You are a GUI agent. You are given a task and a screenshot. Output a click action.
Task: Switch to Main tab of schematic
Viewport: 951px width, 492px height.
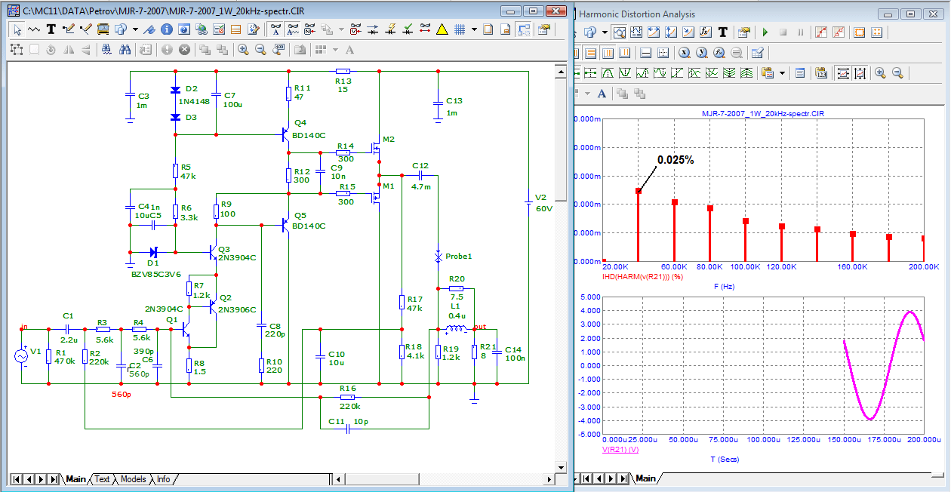tap(75, 479)
